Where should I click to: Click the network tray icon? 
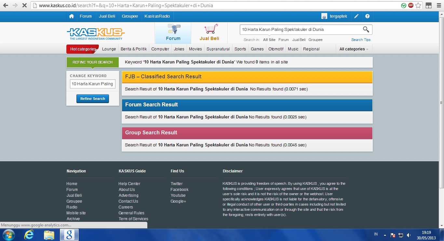coord(401,235)
